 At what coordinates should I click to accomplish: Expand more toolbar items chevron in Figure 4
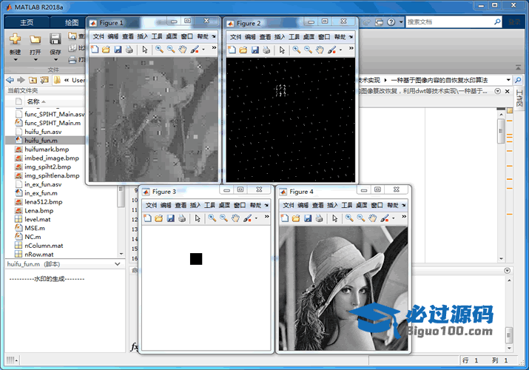(x=404, y=217)
